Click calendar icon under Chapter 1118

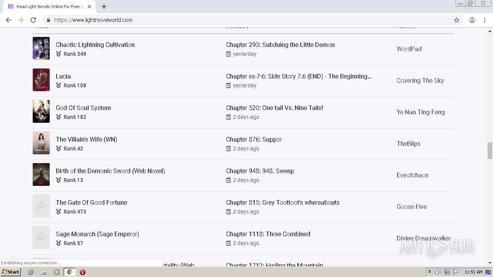(228, 243)
